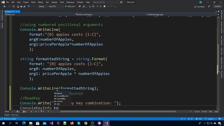224x126 pixels.
Task: Click the vertical editor scrollbar
Action: coord(218,63)
